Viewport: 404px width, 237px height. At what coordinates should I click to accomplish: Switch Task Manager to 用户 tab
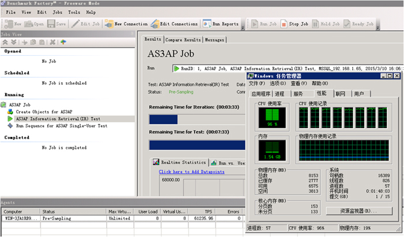(x=359, y=94)
